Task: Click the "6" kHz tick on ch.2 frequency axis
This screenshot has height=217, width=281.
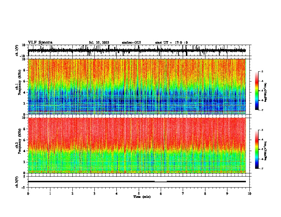Action: pos(24,140)
